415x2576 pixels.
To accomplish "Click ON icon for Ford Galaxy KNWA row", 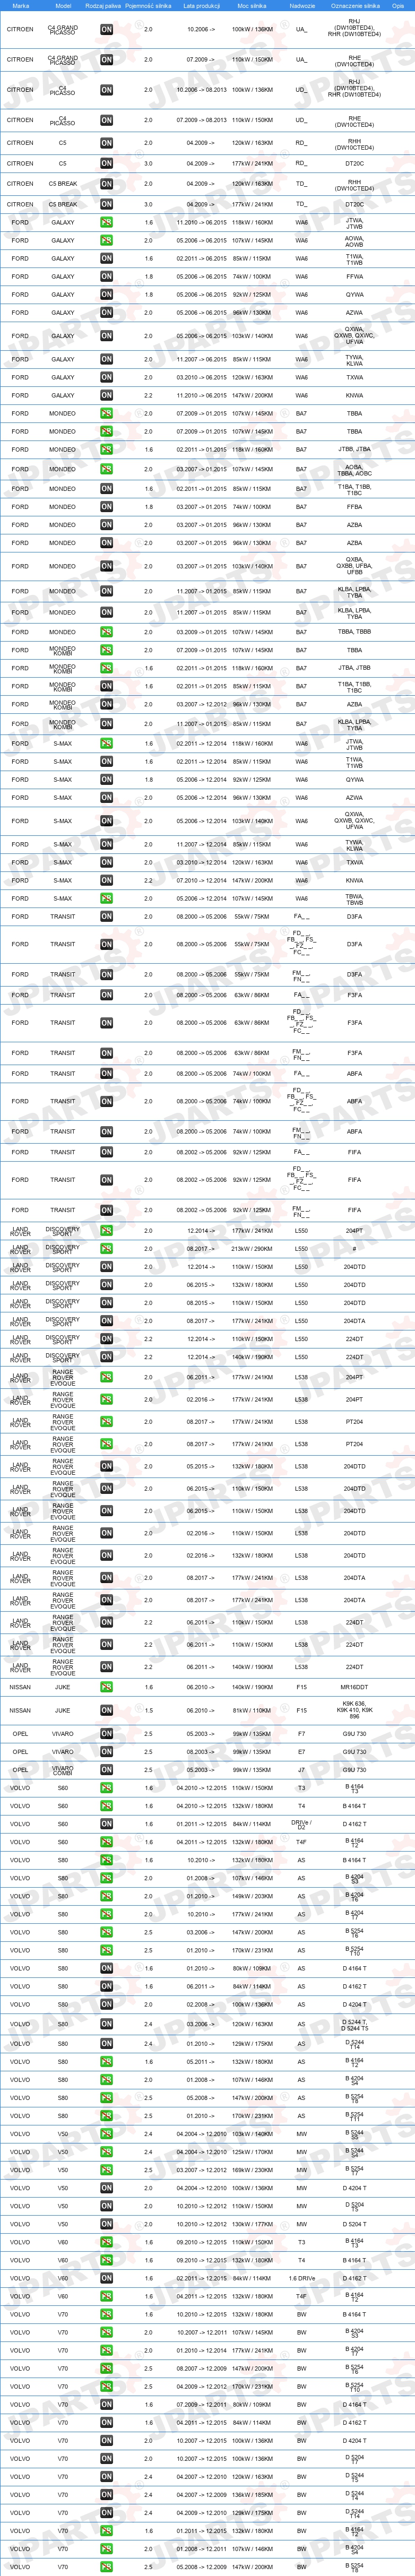I will click(x=106, y=396).
